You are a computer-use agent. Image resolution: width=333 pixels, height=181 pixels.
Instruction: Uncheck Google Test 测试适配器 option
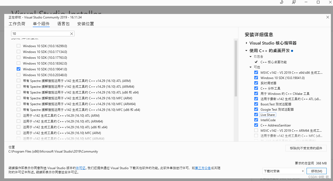click(256, 109)
